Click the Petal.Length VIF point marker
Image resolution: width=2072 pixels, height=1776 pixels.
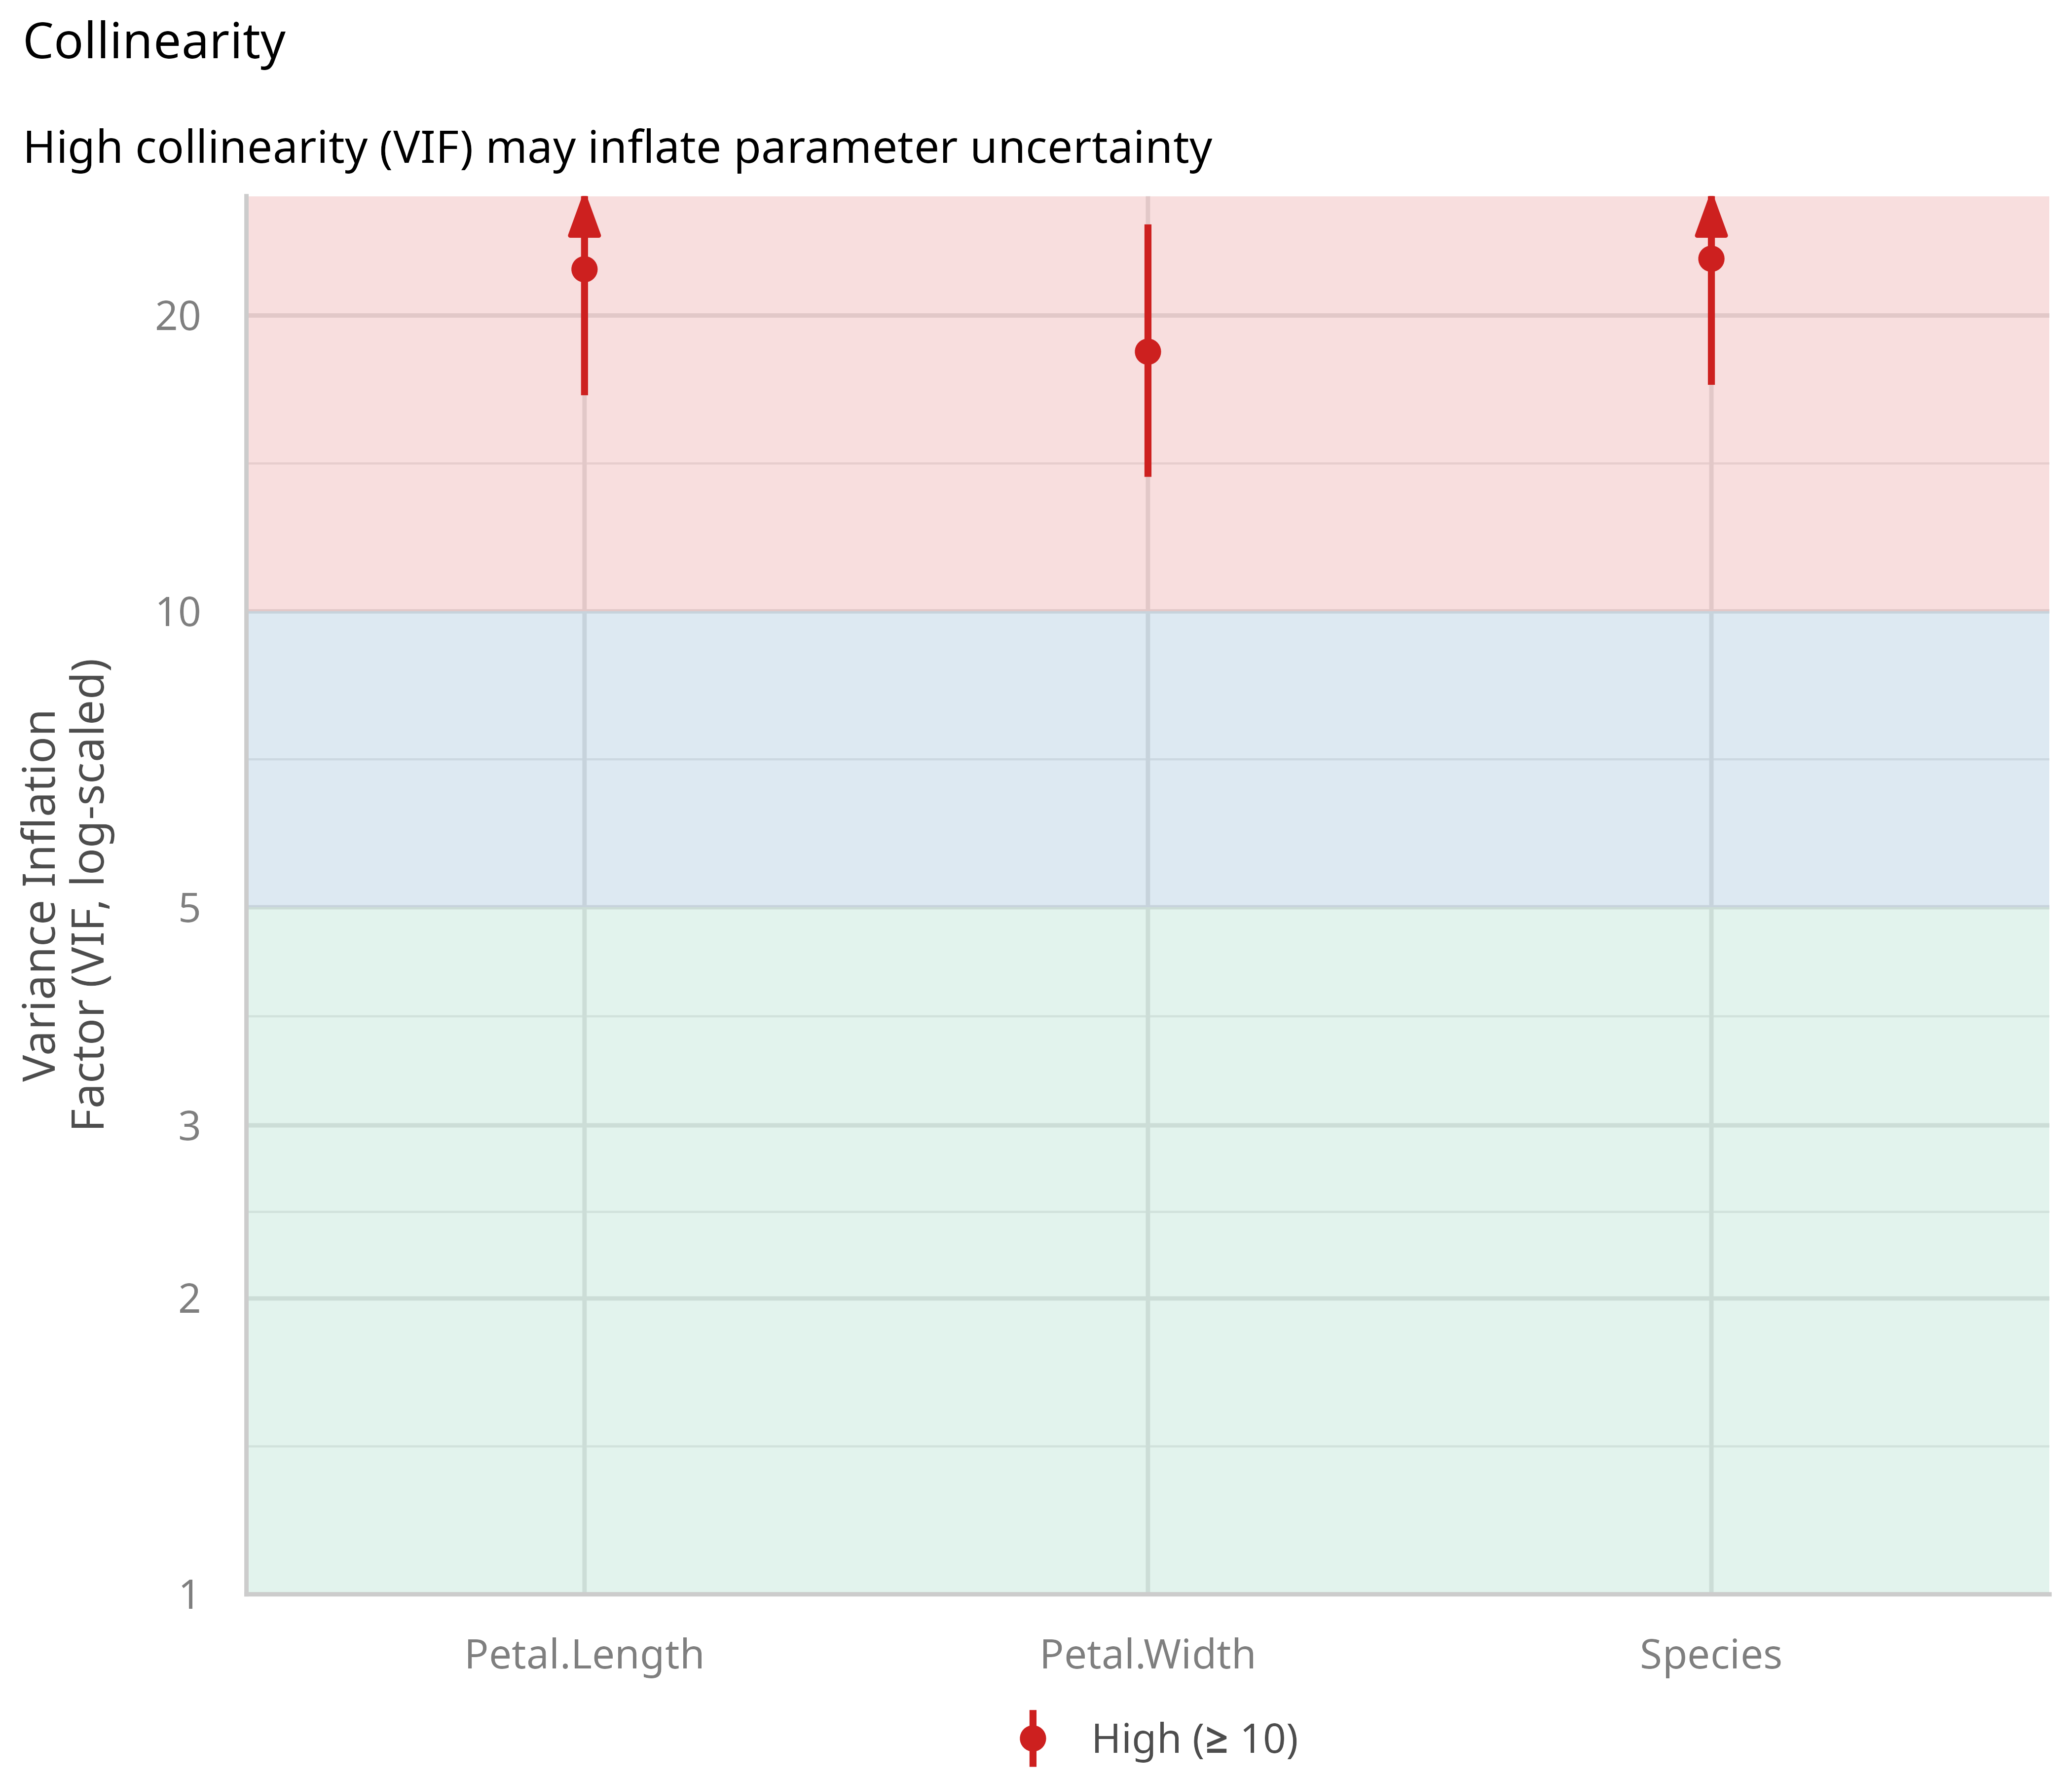(584, 269)
